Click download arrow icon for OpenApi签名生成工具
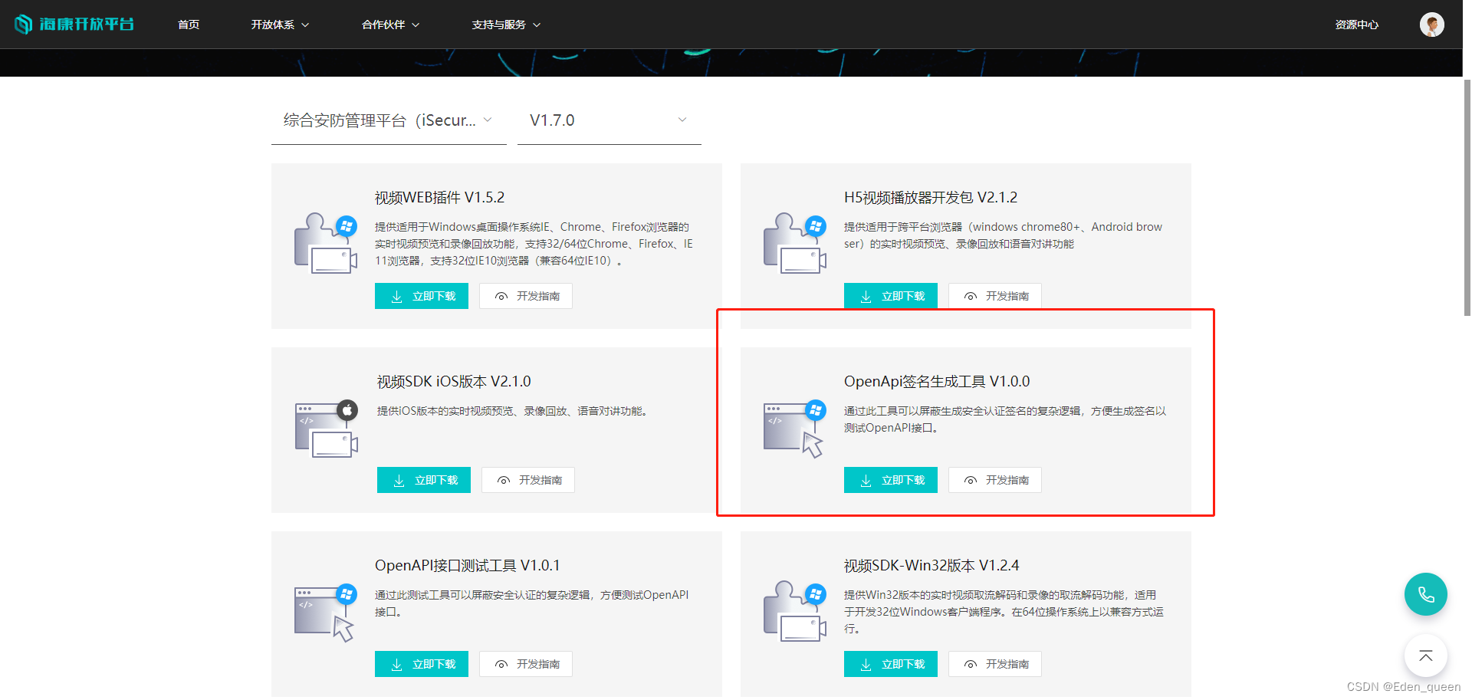 coord(866,481)
